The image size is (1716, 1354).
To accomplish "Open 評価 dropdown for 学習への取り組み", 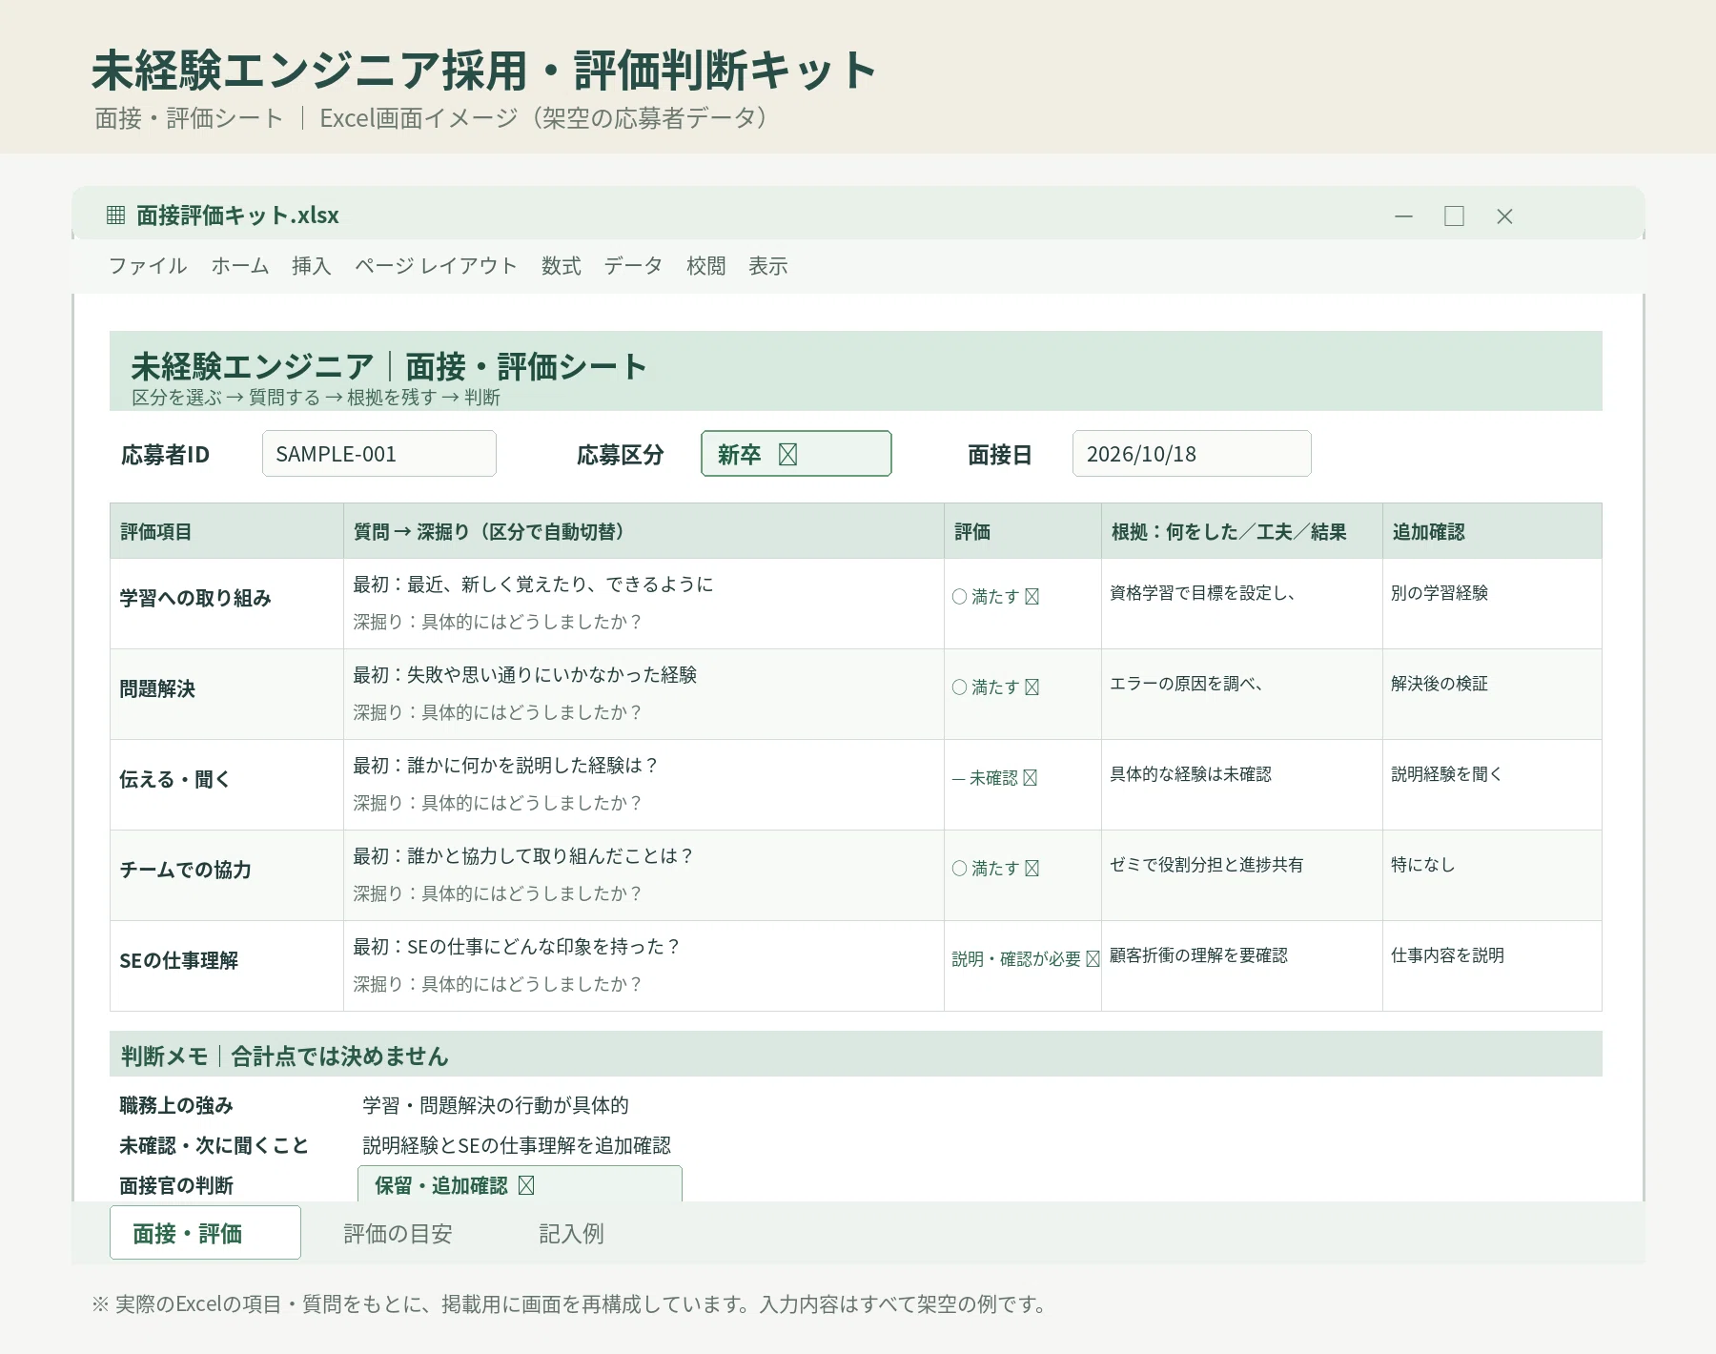I will [x=995, y=597].
